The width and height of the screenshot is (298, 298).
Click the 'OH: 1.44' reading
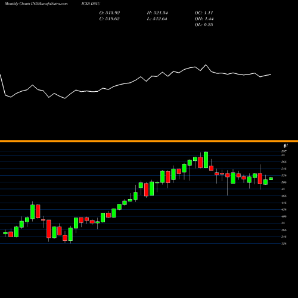[x=204, y=19]
